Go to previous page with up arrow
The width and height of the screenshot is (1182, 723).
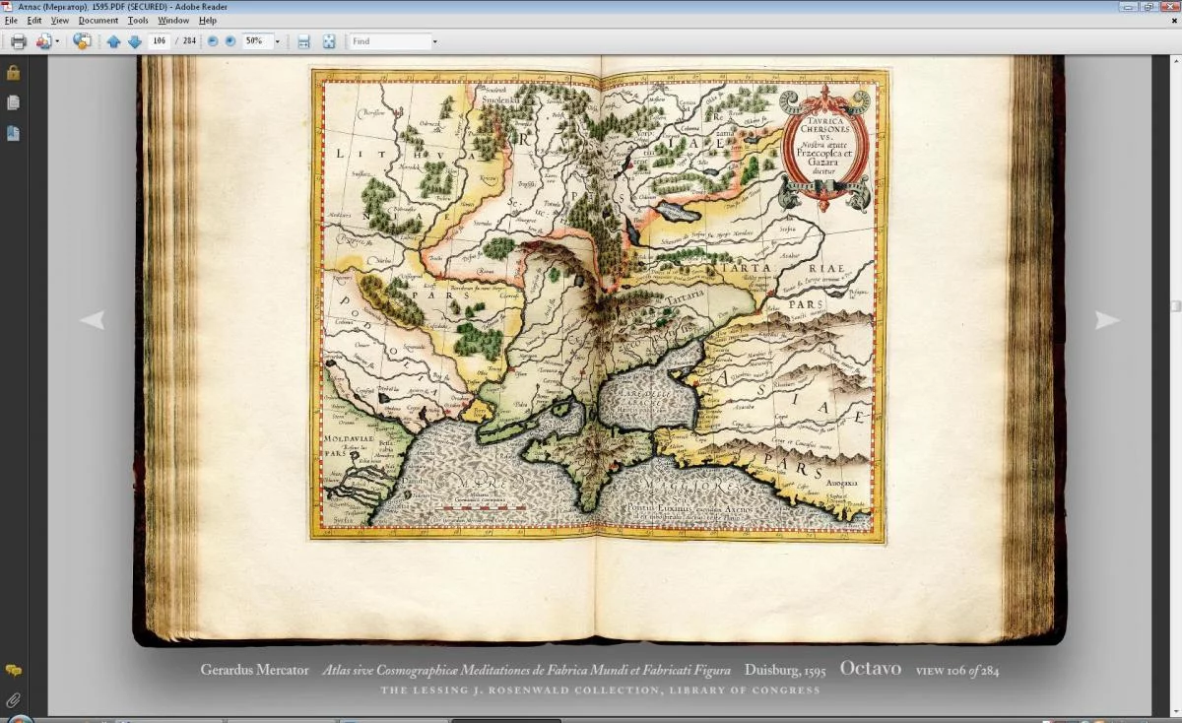click(x=113, y=41)
